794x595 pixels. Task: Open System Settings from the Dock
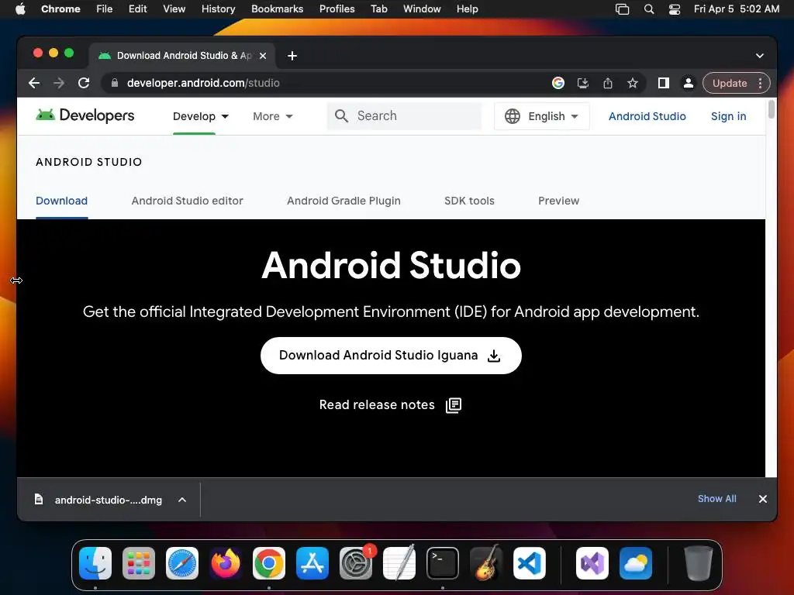tap(355, 563)
